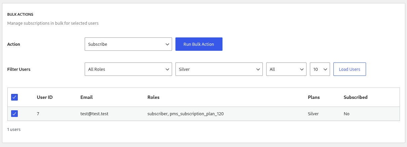This screenshot has height=147, width=407.
Task: Click the Load Users button
Action: tap(350, 69)
